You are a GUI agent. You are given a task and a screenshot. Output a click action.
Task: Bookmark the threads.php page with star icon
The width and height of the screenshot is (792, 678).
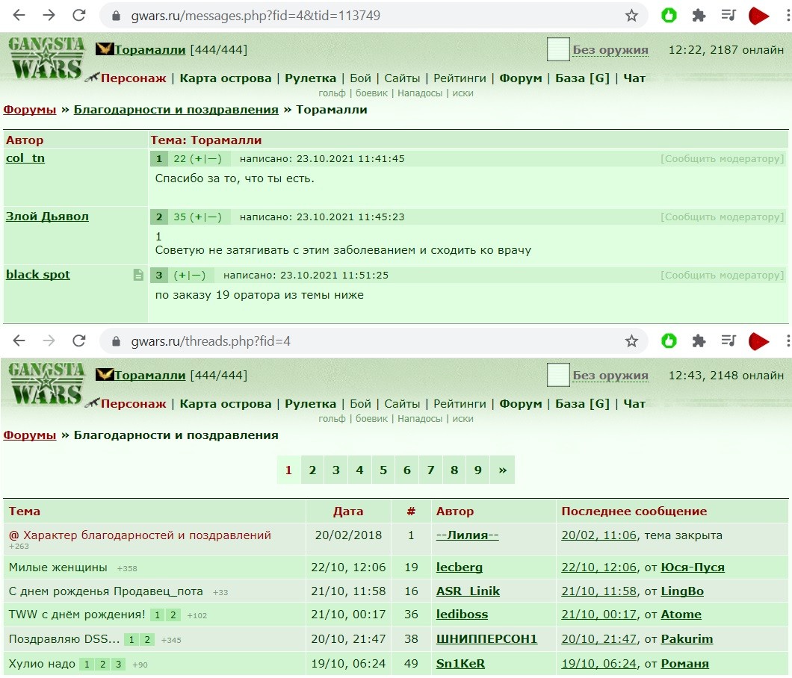click(x=631, y=341)
